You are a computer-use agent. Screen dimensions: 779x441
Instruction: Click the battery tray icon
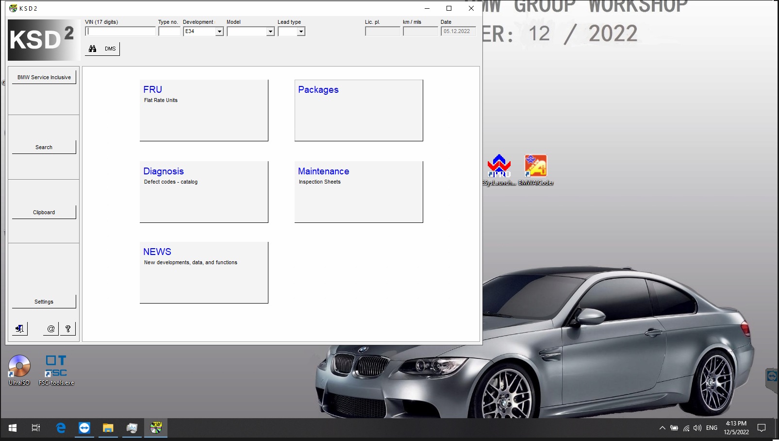[674, 428]
